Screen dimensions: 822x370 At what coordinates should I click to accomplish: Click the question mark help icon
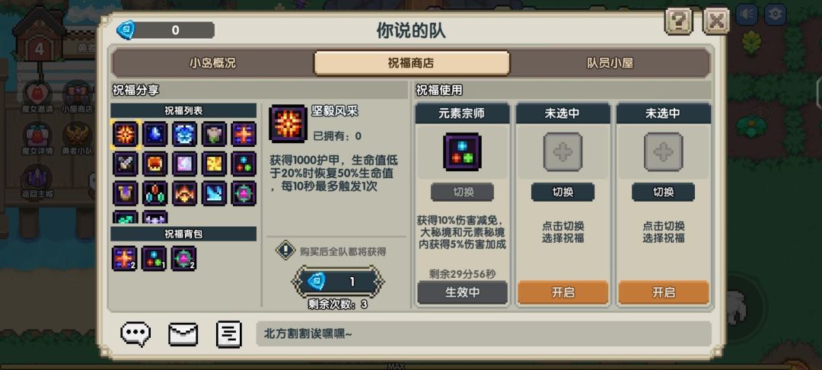678,21
